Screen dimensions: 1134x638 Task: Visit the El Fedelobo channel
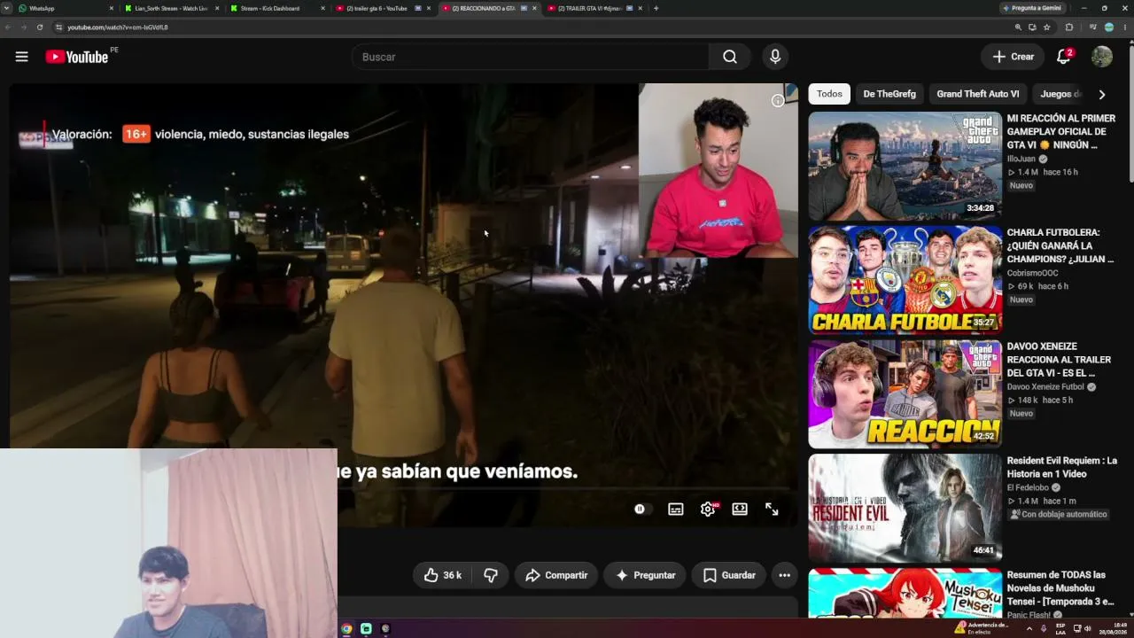point(1029,487)
